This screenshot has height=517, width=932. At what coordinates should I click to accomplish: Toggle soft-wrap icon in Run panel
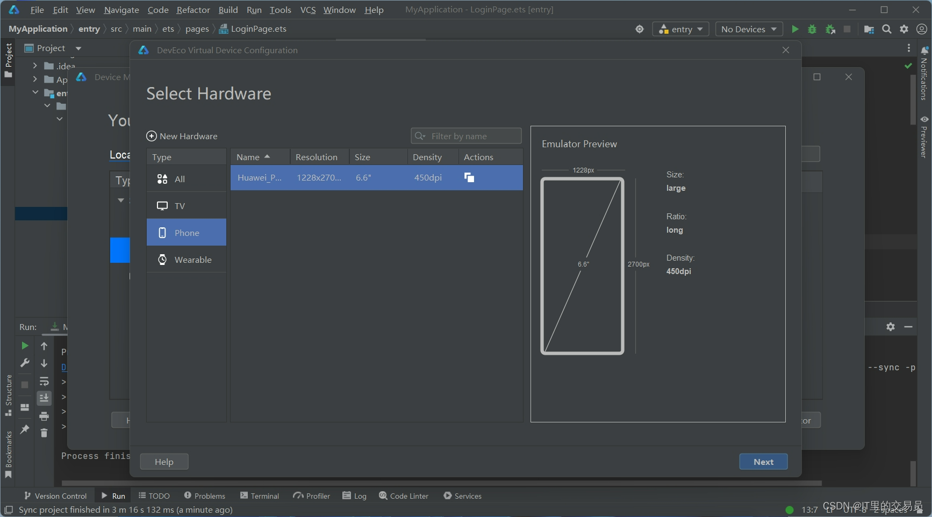[44, 382]
